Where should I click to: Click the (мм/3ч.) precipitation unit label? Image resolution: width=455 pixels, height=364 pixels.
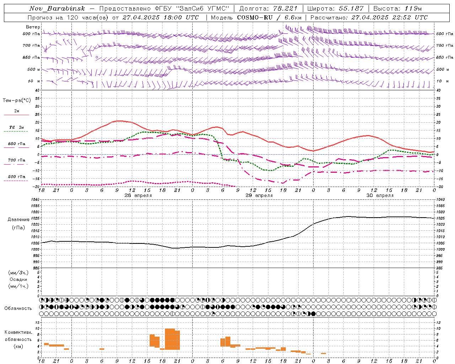(18, 273)
